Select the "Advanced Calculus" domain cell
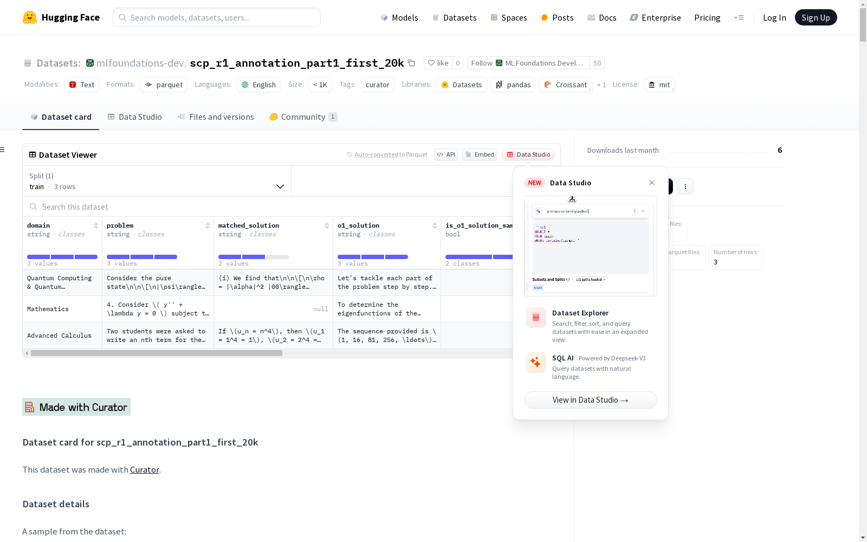Screen dimensions: 867x542 click(62, 335)
